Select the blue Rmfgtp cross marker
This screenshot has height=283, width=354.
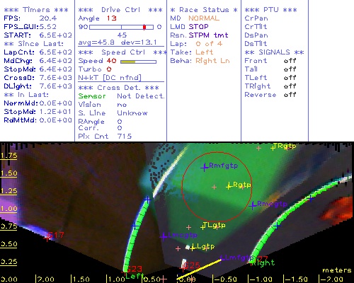point(205,167)
